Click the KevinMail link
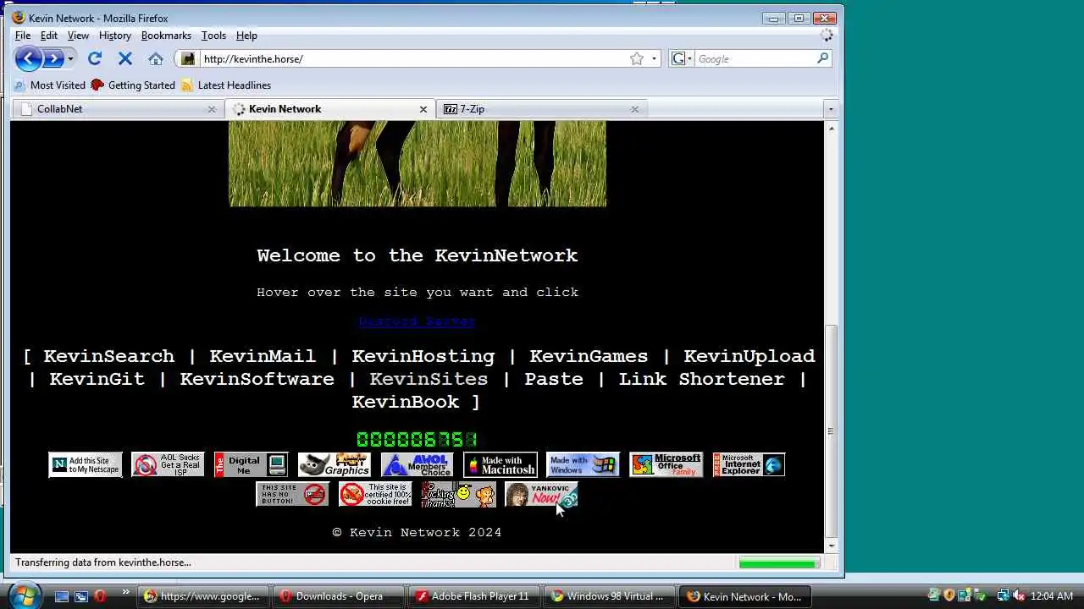Image resolution: width=1084 pixels, height=609 pixels. (x=263, y=356)
